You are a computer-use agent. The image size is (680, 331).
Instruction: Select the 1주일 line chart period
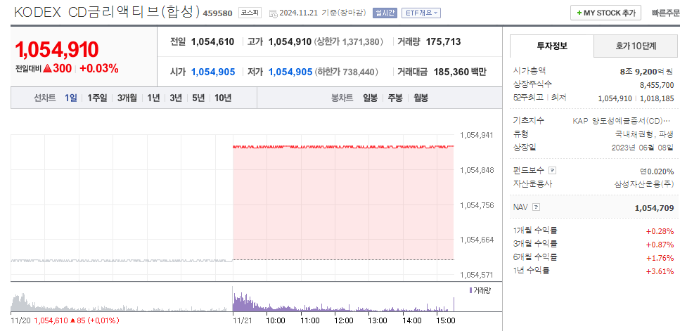pos(97,98)
